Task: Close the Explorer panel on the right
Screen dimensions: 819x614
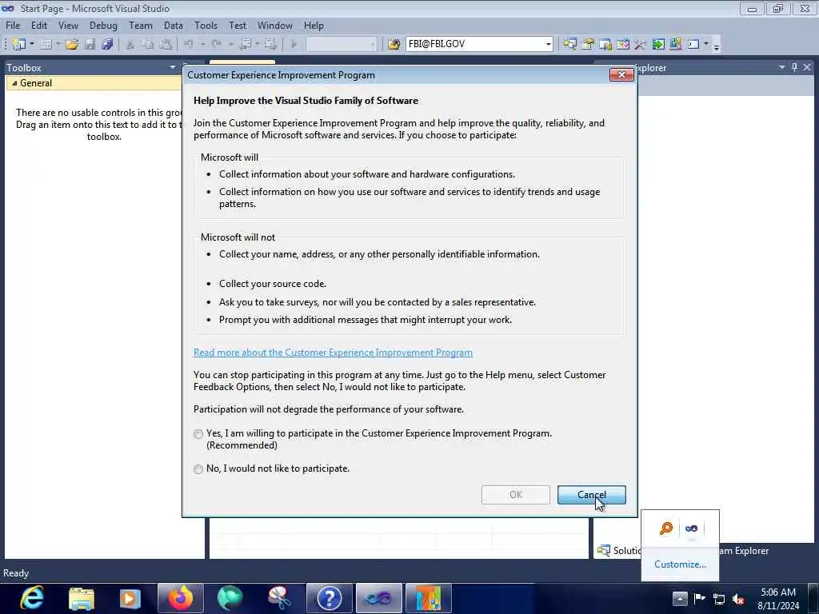Action: tap(807, 67)
